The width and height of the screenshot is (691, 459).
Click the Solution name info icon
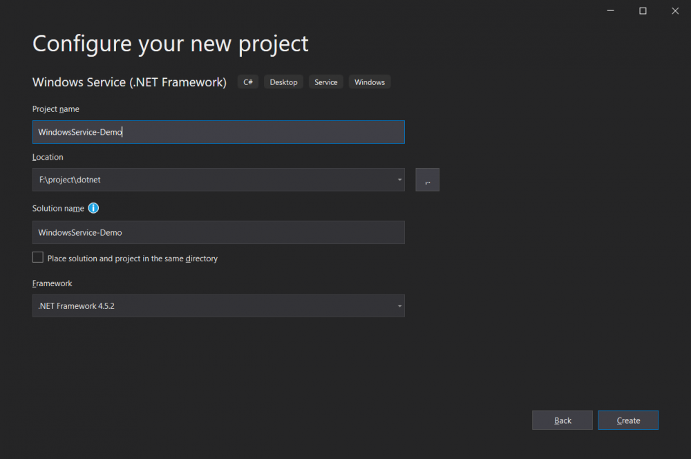click(93, 208)
